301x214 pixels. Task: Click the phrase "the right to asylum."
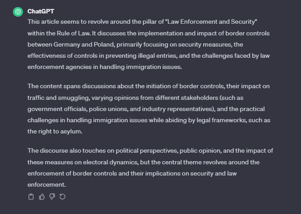(55, 131)
